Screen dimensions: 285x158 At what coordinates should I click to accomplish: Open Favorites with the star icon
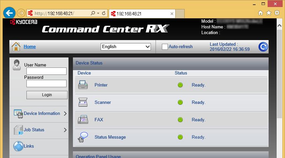(x=269, y=13)
